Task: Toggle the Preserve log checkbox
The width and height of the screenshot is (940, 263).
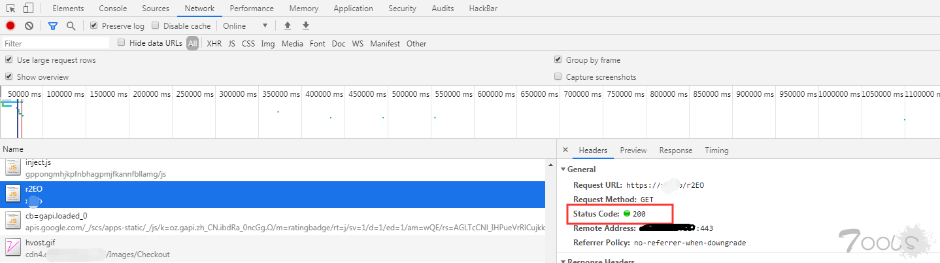Action: click(94, 26)
